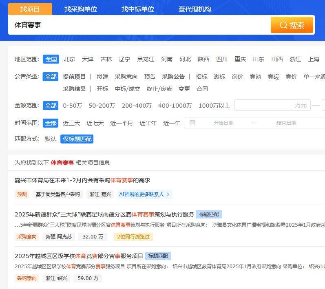Image resolution: width=325 pixels, height=289 pixels.
Task: Filter time 近一个月
Action: (x=122, y=123)
